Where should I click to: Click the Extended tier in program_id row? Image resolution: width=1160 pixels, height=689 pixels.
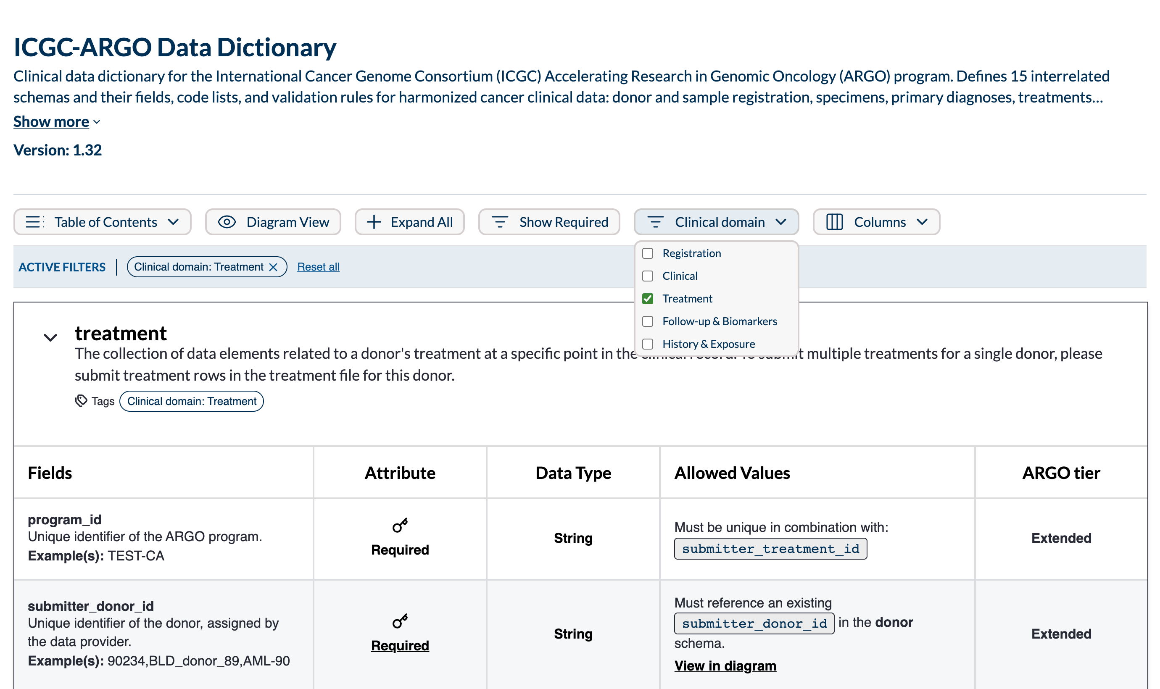pyautogui.click(x=1061, y=538)
